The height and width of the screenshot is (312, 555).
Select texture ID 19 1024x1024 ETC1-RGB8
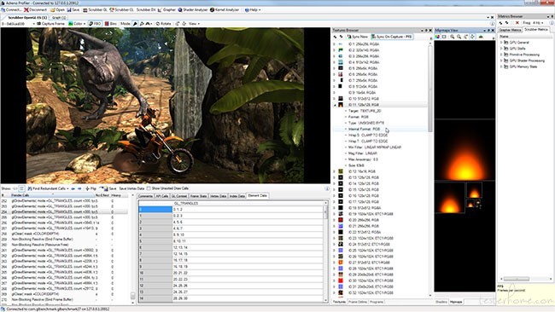371,214
